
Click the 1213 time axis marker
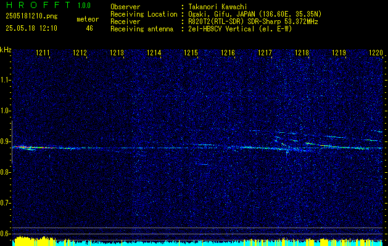pyautogui.click(x=117, y=52)
